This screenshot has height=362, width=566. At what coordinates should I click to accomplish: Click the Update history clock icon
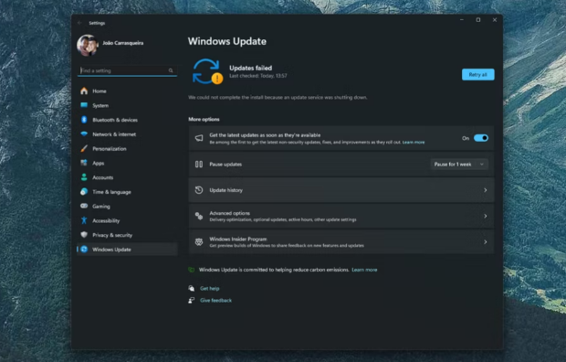click(x=199, y=190)
